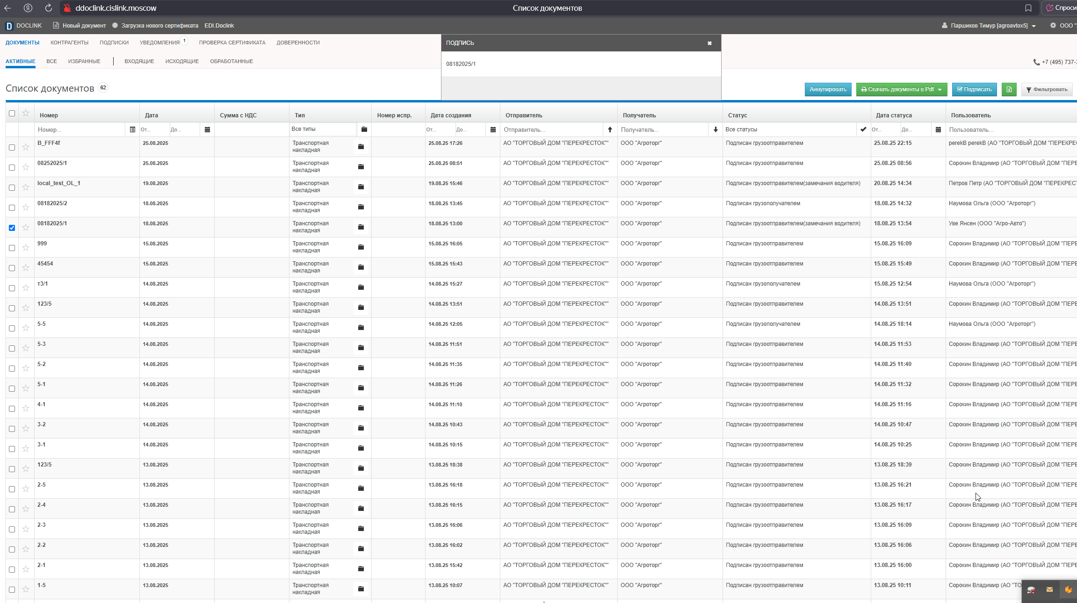Screen dimensions: 1077x603
Task: Uncheck the row 08182025/1 checkbox
Action: [x=12, y=228]
